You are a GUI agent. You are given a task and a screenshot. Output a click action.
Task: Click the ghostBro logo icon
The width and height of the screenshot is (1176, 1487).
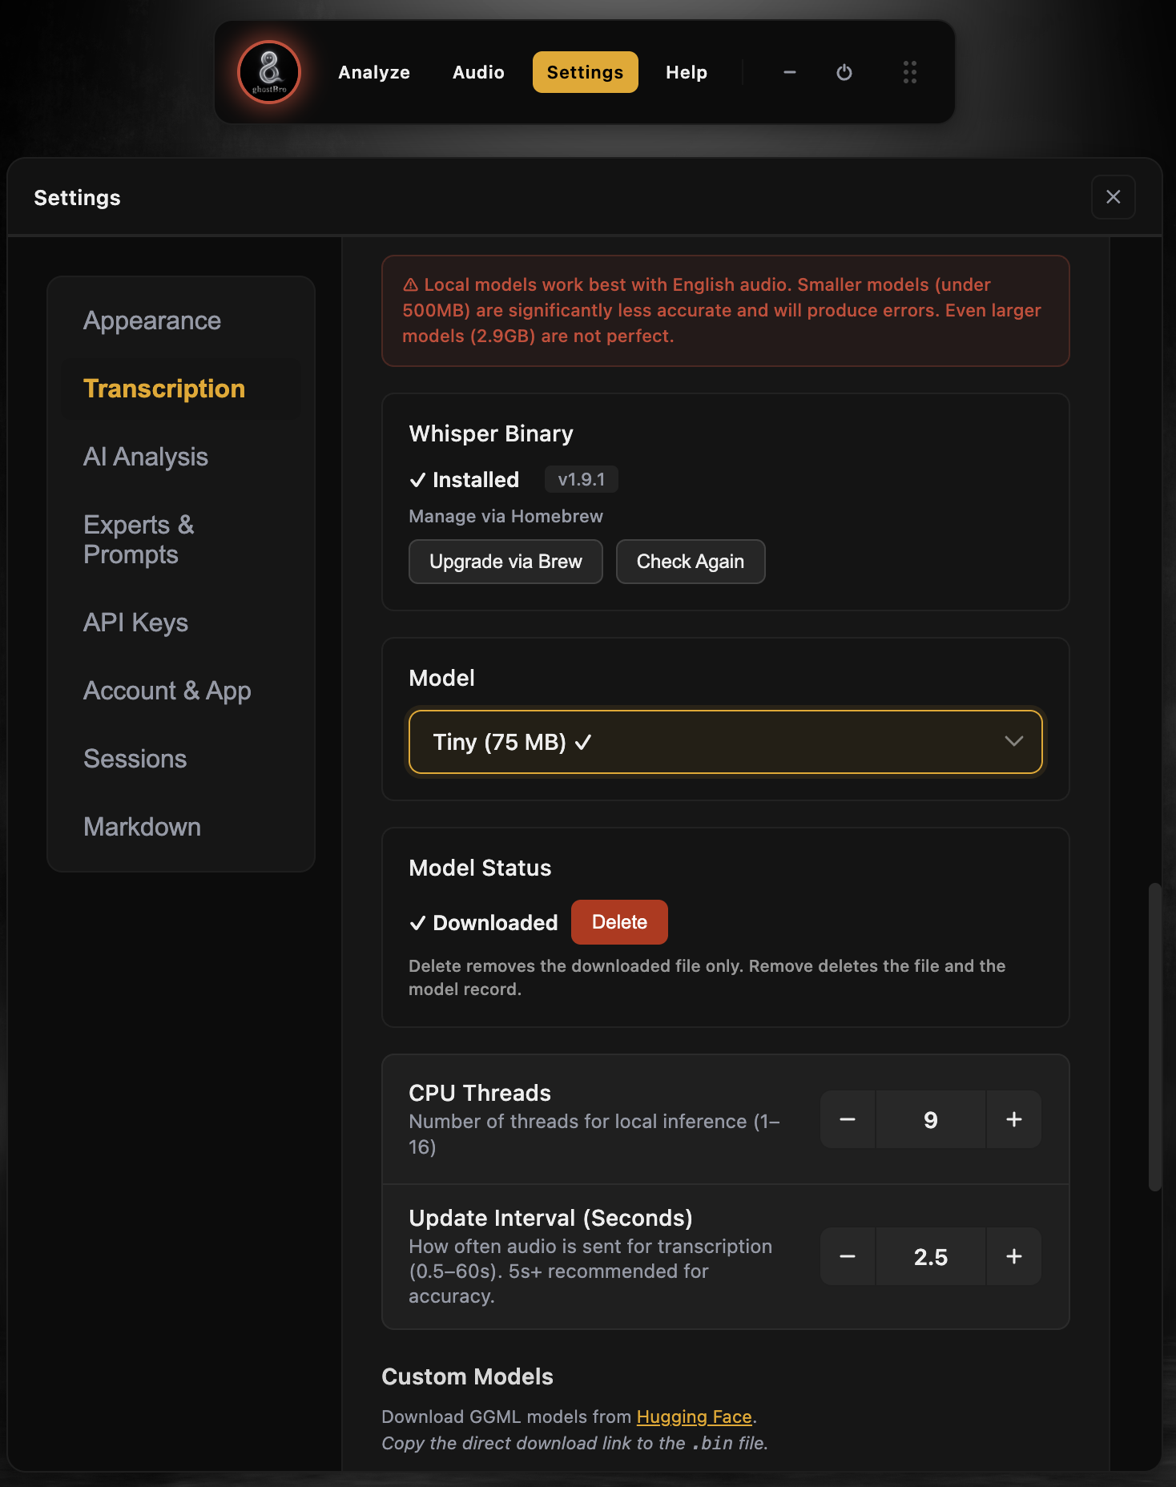(269, 72)
